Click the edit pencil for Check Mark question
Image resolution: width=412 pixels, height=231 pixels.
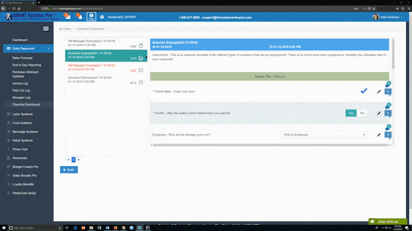pyautogui.click(x=379, y=92)
